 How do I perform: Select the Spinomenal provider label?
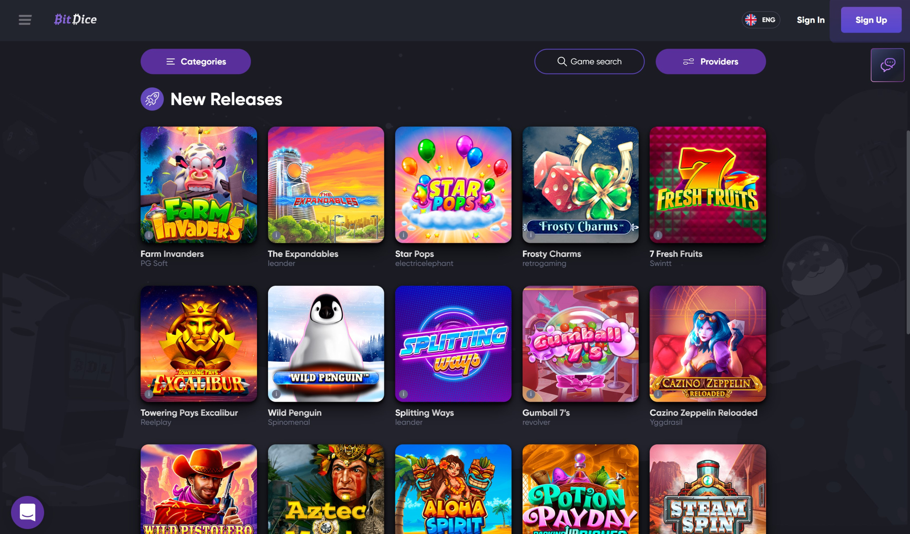(x=289, y=422)
